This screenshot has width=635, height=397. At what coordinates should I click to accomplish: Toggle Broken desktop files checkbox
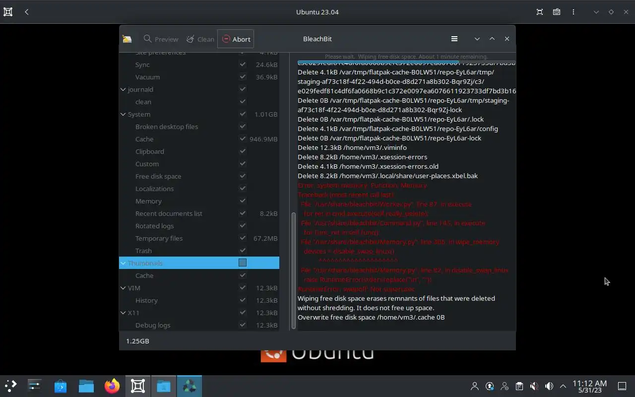point(243,127)
